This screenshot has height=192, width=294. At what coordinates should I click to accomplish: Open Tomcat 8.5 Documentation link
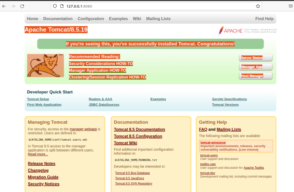[139, 130]
